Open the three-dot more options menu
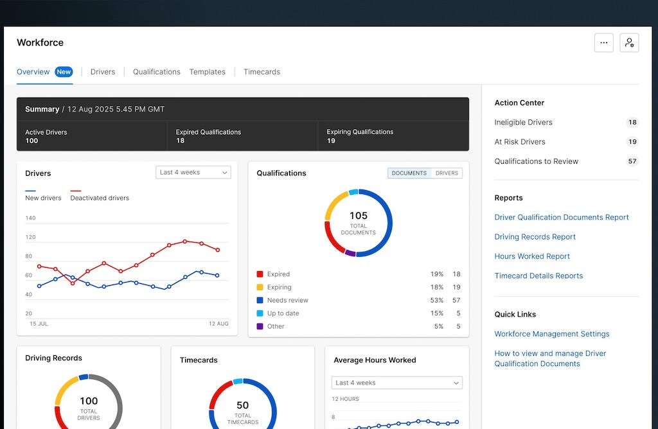The width and height of the screenshot is (658, 429). point(603,43)
